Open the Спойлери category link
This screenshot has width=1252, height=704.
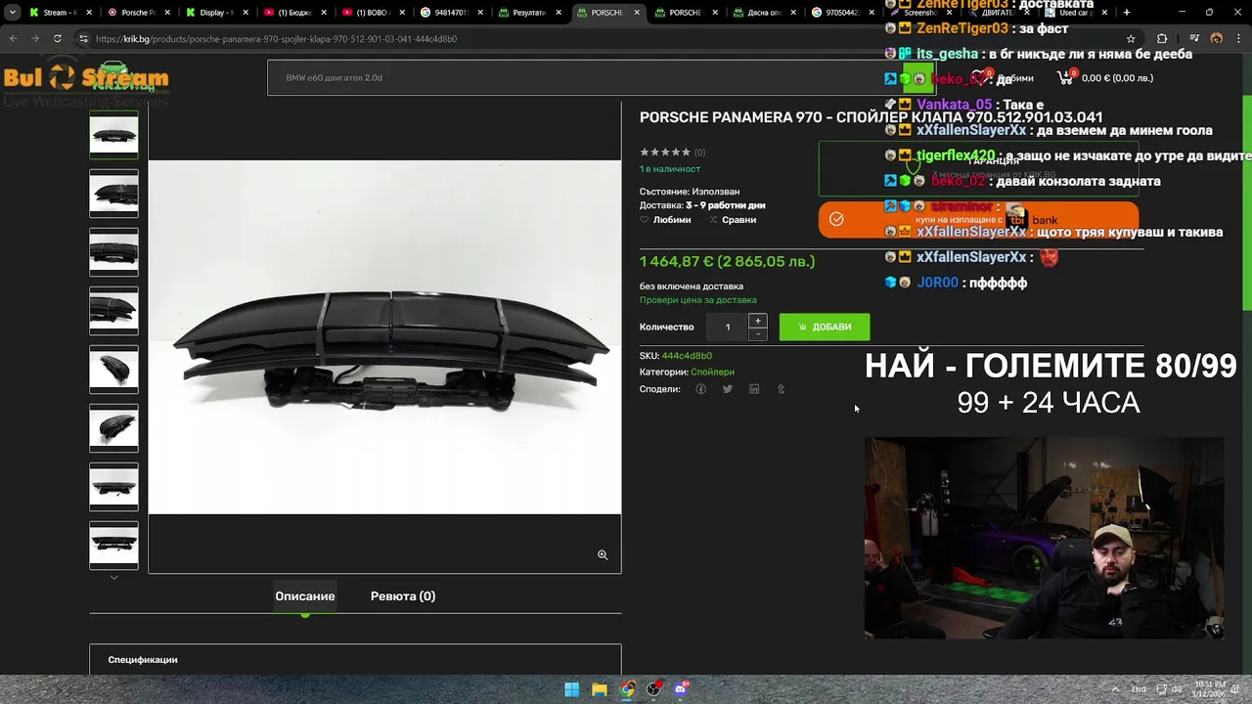[712, 372]
